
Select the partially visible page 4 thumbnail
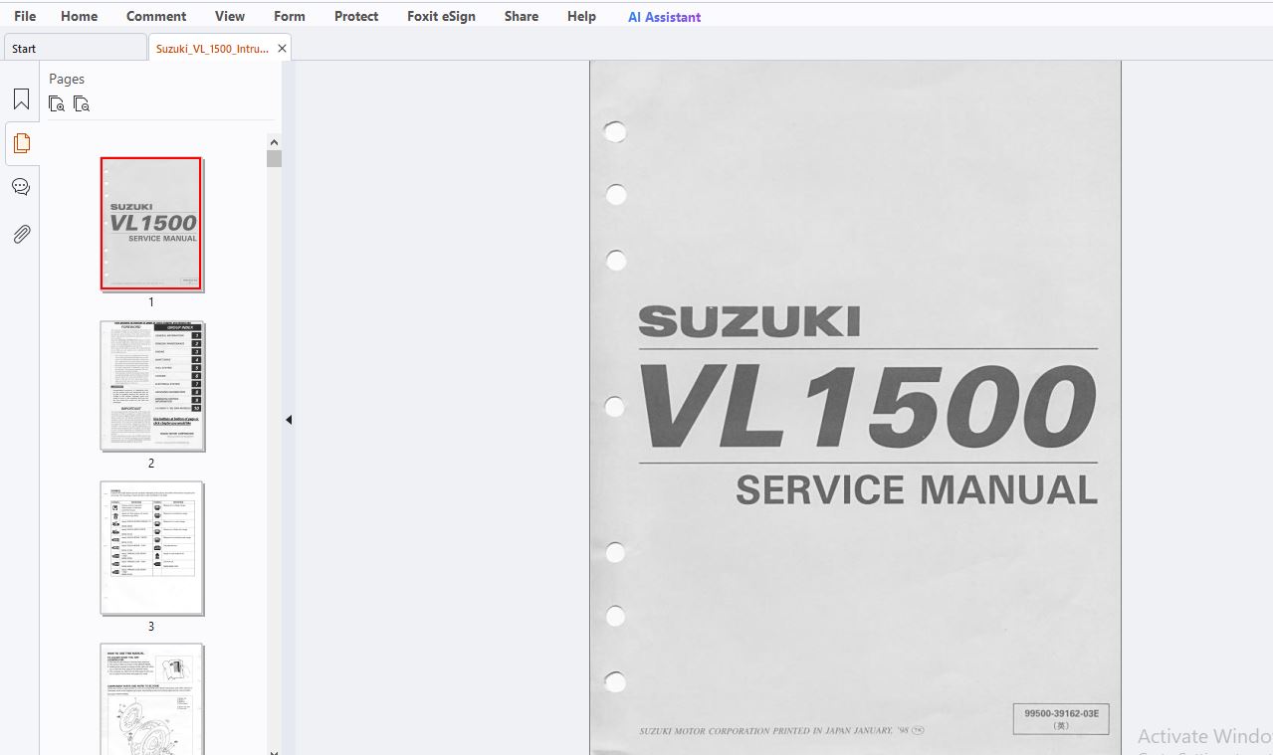tap(151, 698)
